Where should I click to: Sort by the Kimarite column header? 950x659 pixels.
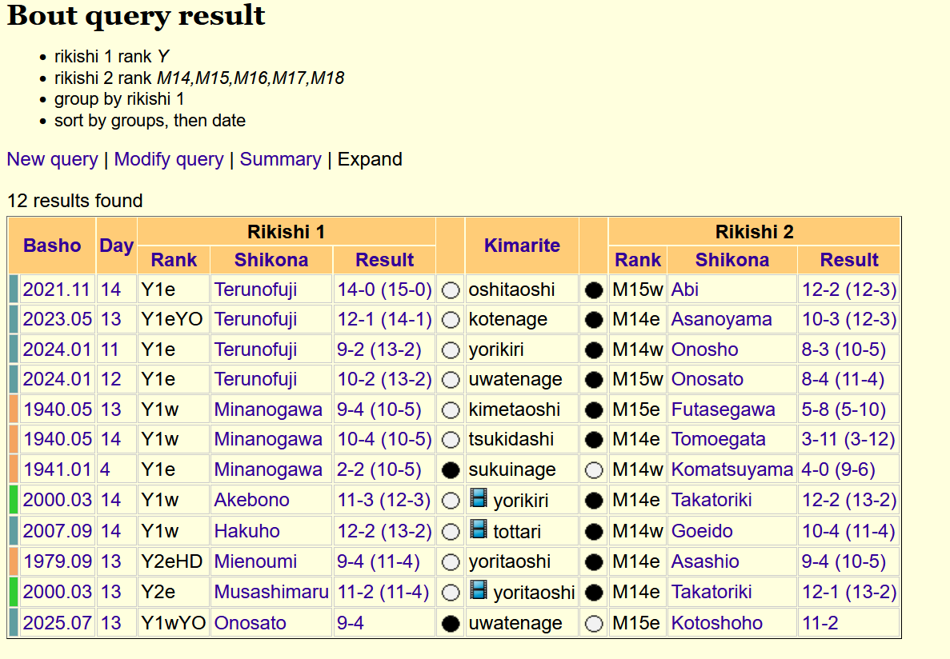click(522, 246)
